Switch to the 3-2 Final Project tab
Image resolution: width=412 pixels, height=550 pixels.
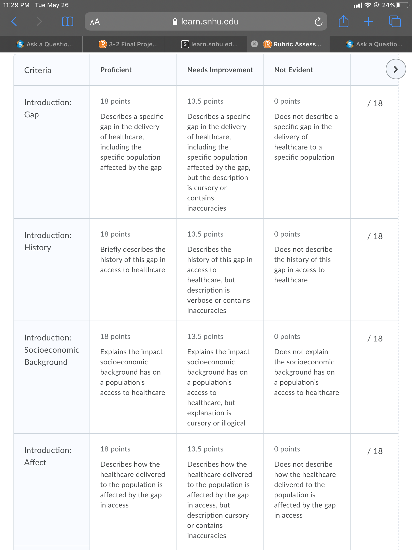point(128,44)
